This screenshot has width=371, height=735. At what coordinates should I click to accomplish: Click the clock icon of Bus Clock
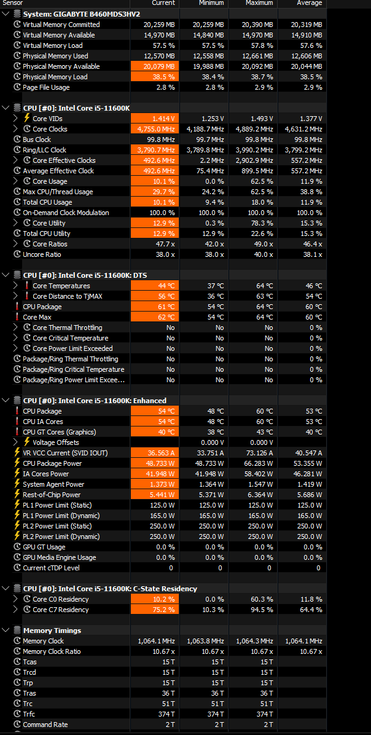pyautogui.click(x=17, y=140)
